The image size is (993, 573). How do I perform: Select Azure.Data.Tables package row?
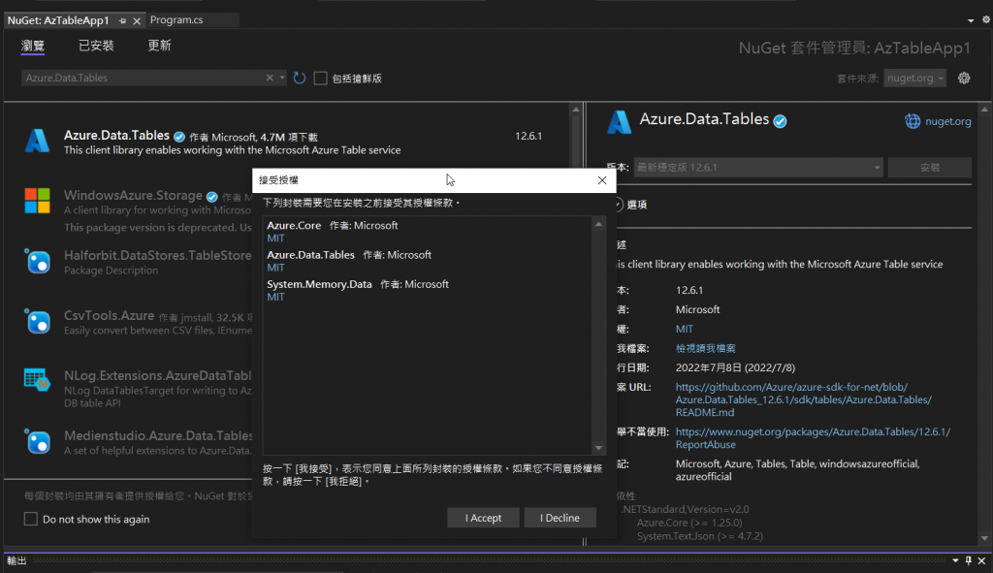[287, 142]
